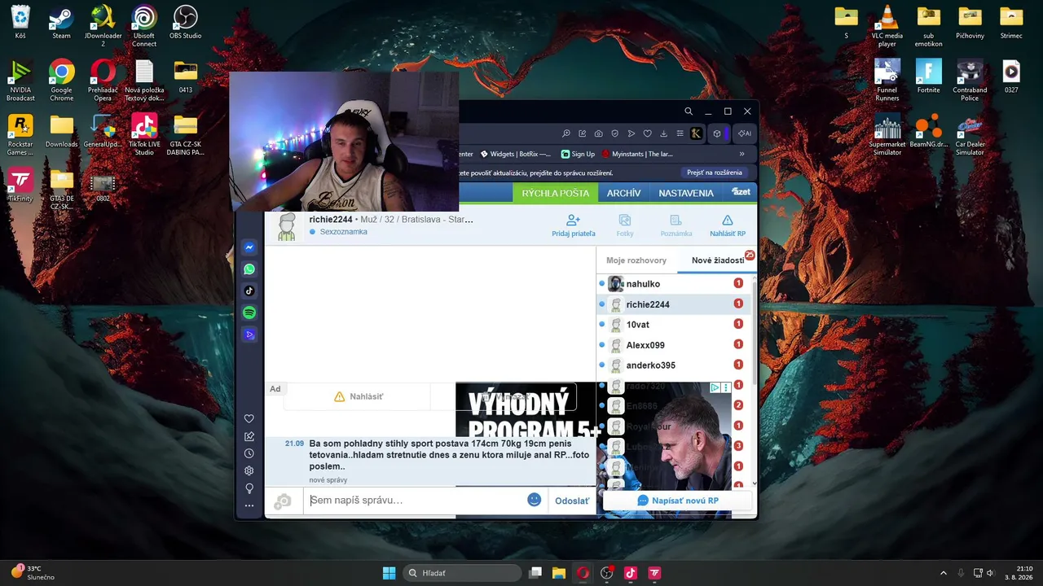Click the Napísať novú RP button
Screen dimensions: 1043x586
pyautogui.click(x=678, y=501)
